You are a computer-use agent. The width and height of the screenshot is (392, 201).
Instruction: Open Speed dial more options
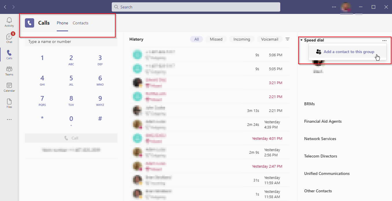[384, 40]
